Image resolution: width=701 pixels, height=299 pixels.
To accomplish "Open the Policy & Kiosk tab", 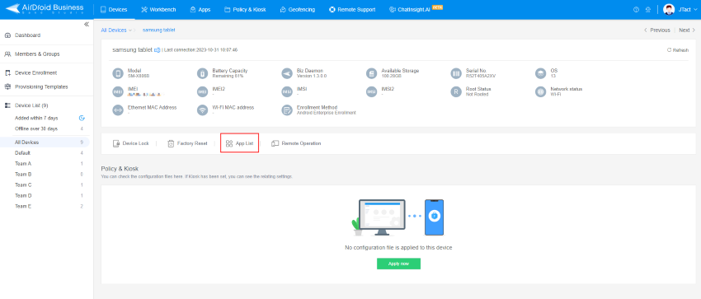I will pyautogui.click(x=245, y=9).
